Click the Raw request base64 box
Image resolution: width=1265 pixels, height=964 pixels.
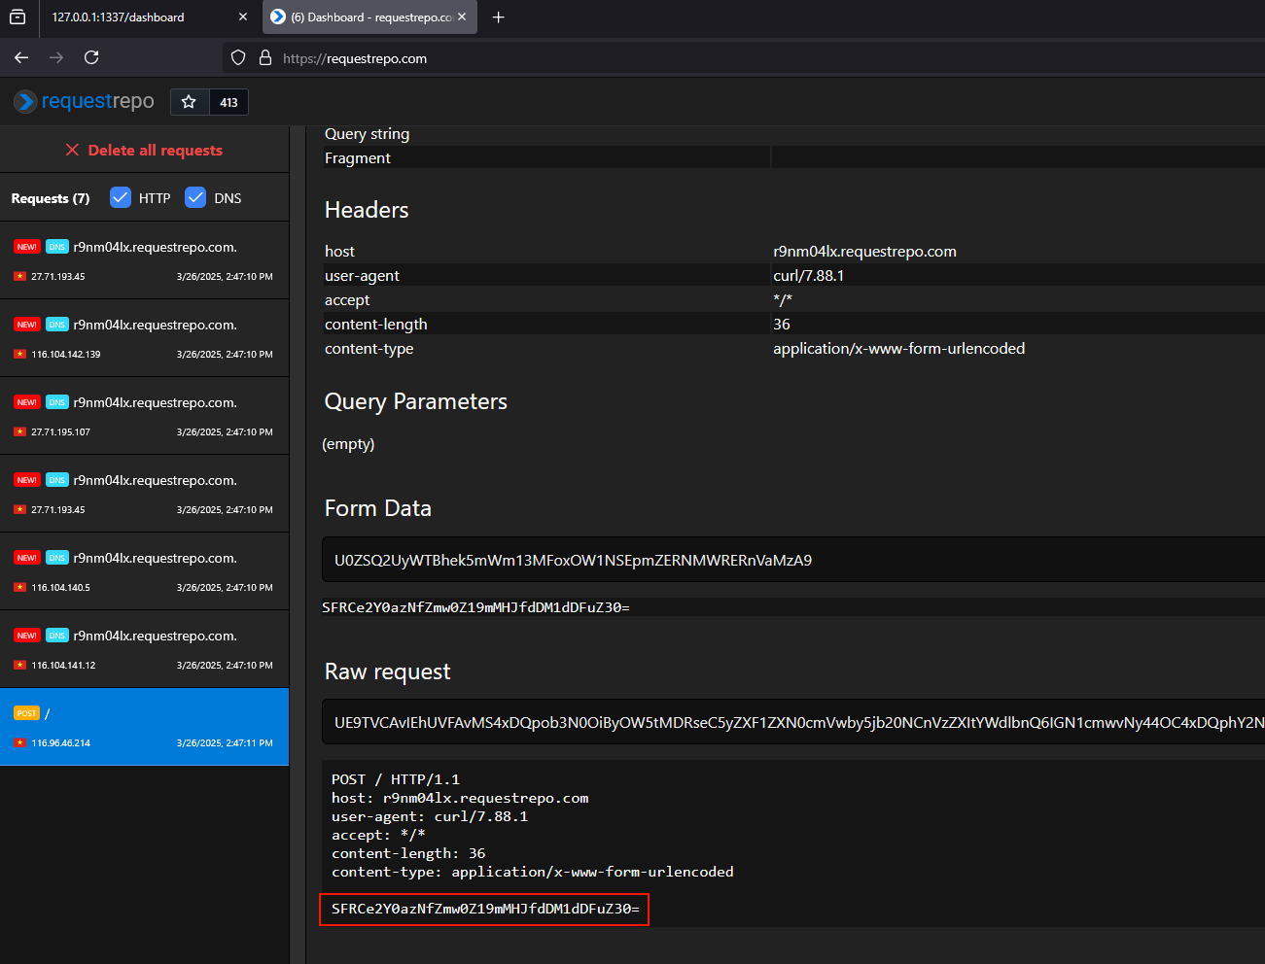pos(793,722)
